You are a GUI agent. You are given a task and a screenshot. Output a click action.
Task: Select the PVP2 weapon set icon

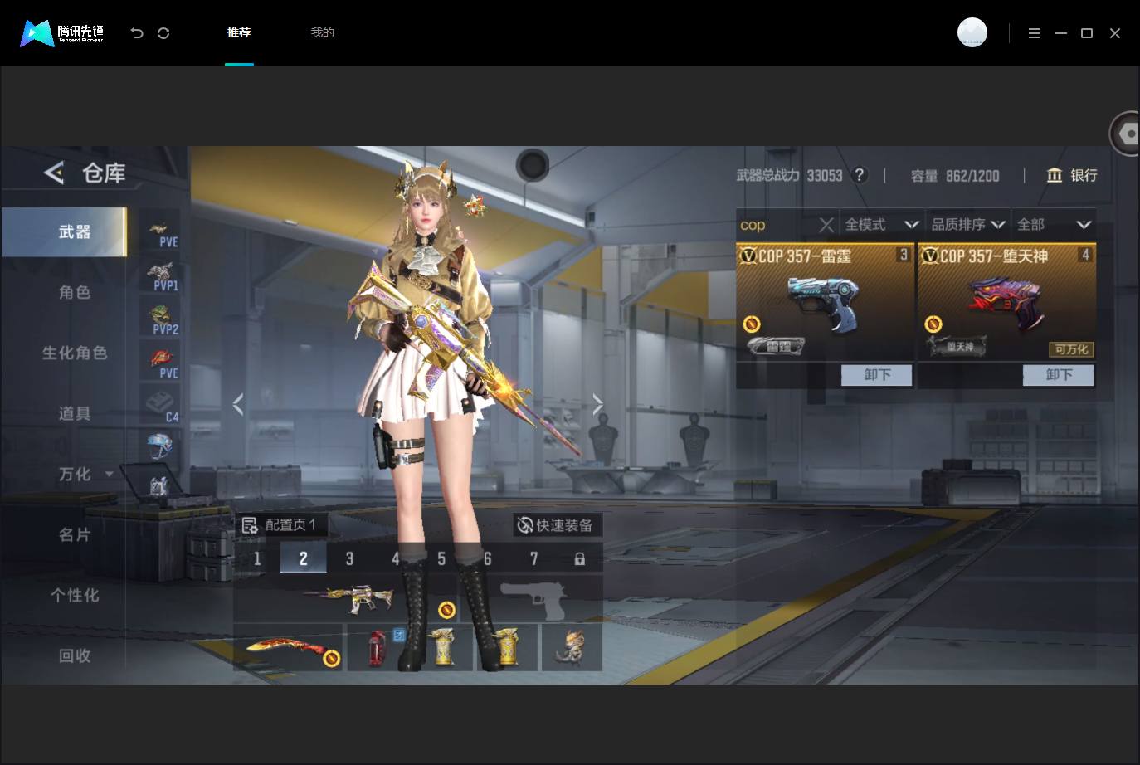[x=161, y=319]
